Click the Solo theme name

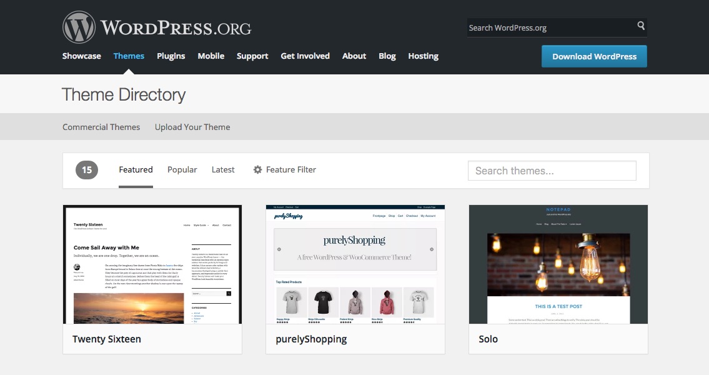click(488, 339)
